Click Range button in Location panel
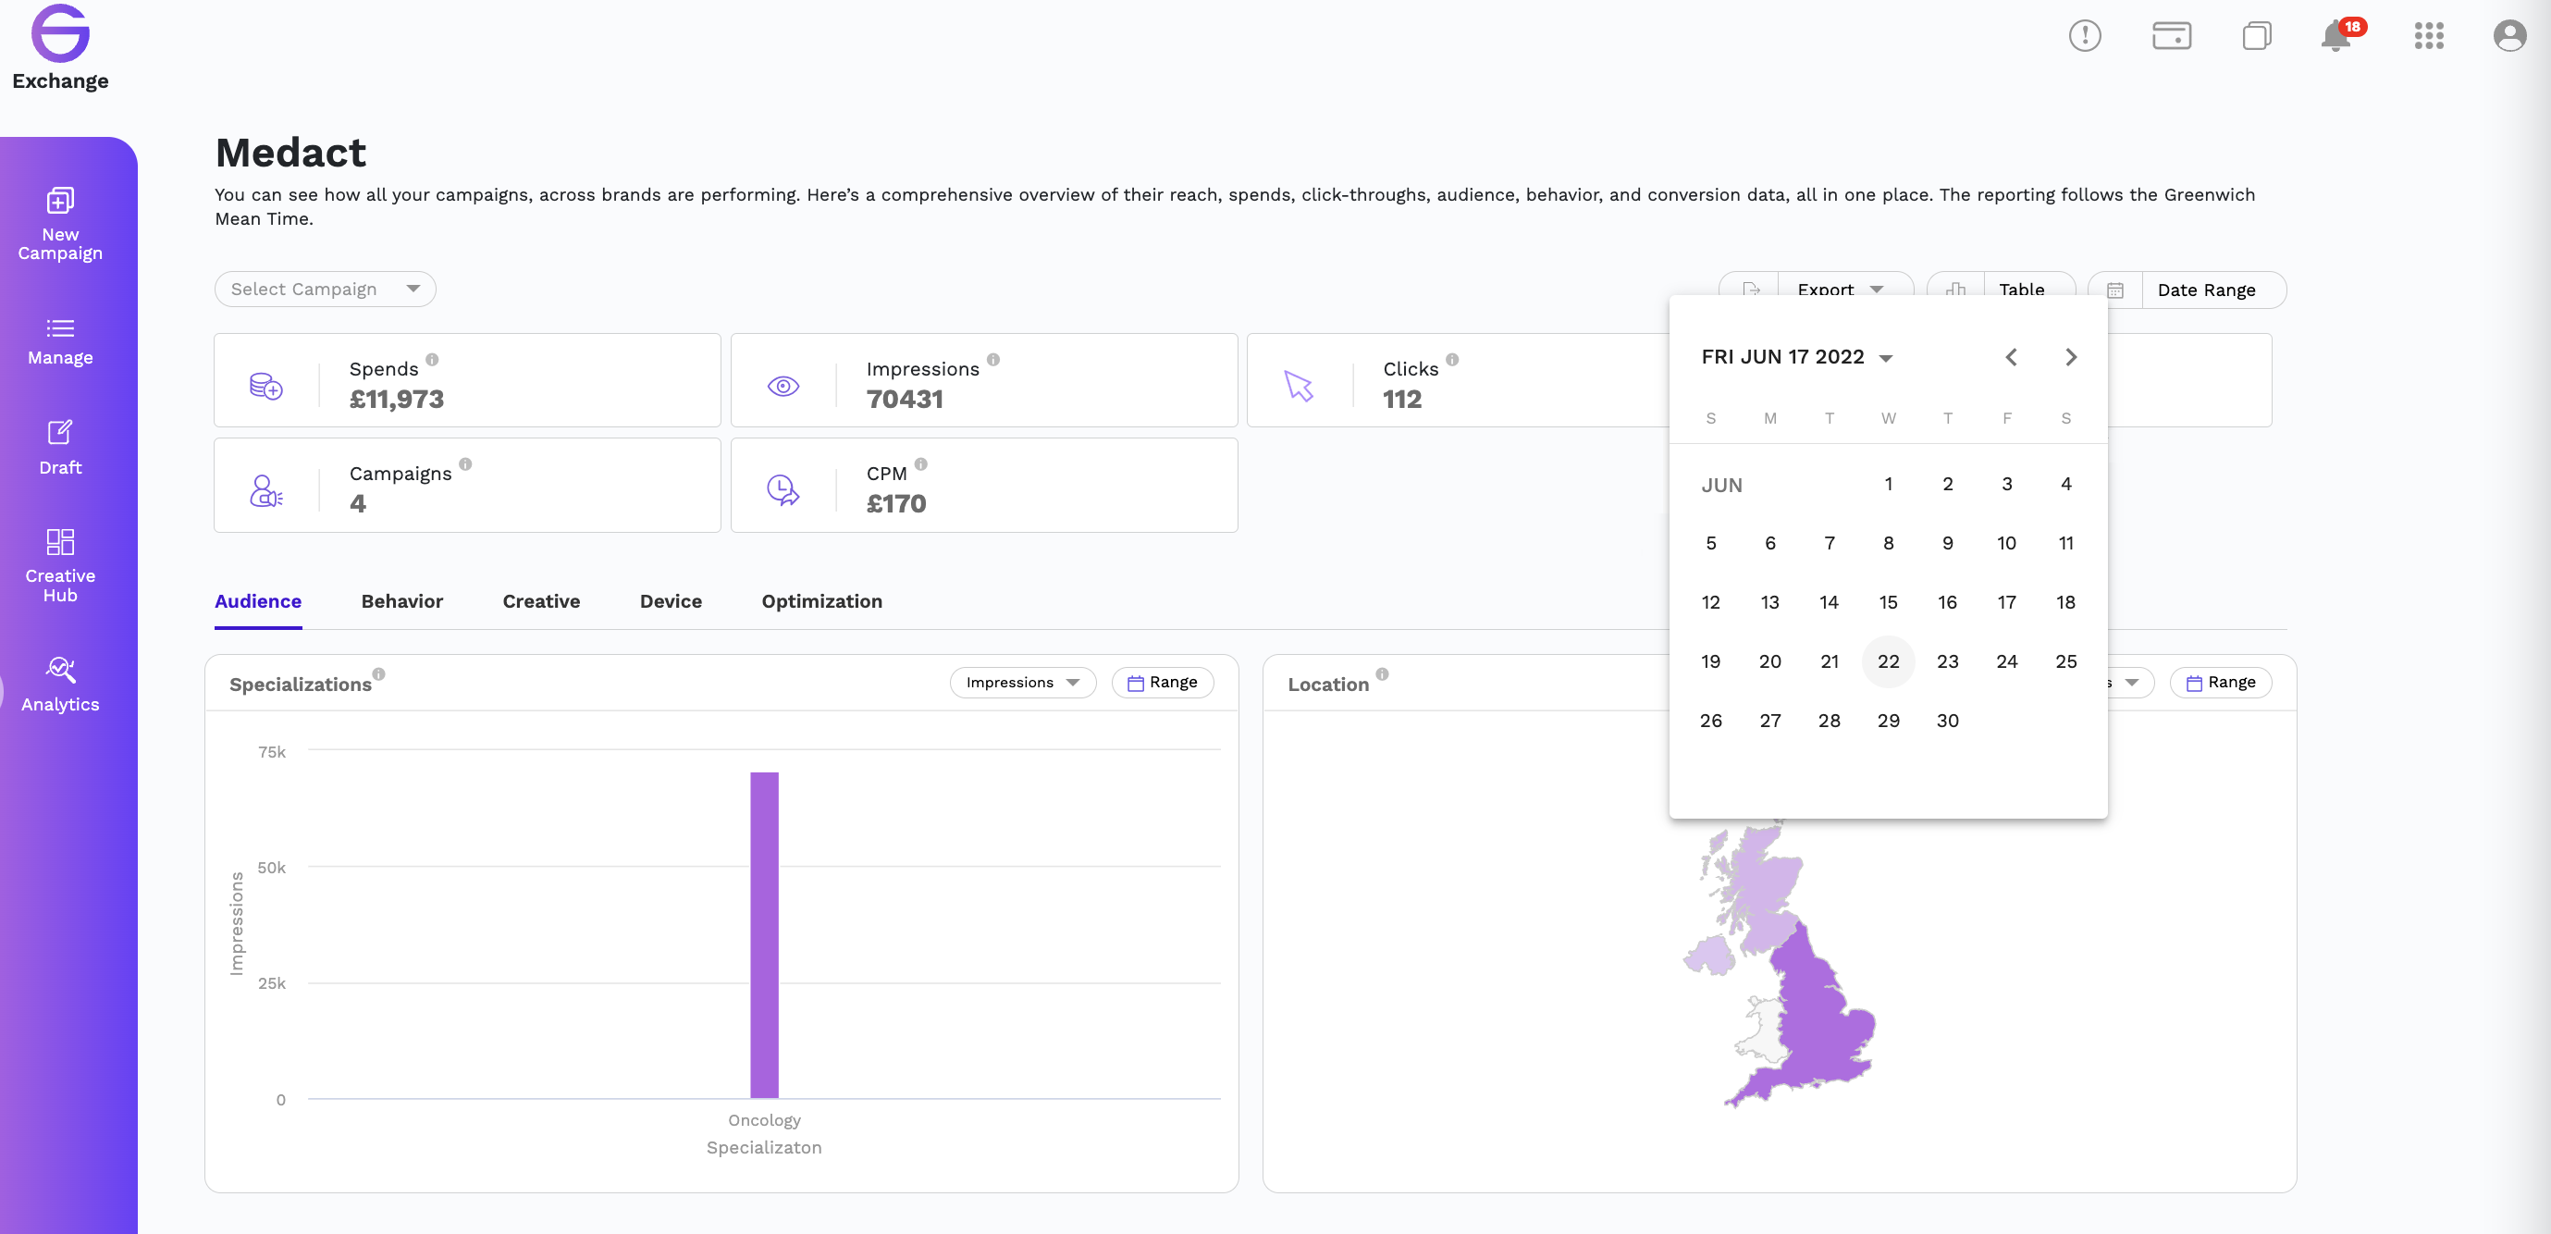Screen dimensions: 2551x1234 click(2220, 683)
